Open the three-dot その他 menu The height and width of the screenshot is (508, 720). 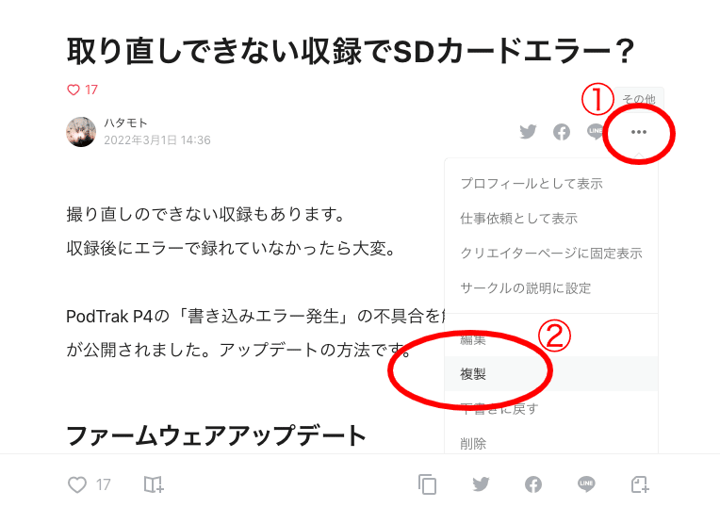pyautogui.click(x=639, y=132)
